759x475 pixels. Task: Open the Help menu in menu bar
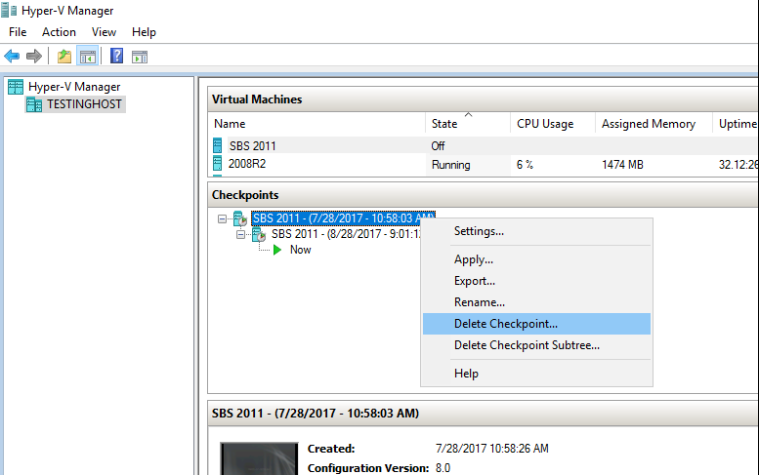point(144,32)
